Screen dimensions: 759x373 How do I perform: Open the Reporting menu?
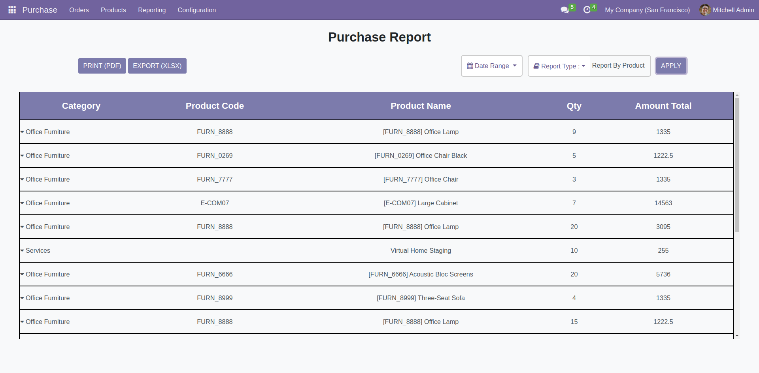click(152, 10)
